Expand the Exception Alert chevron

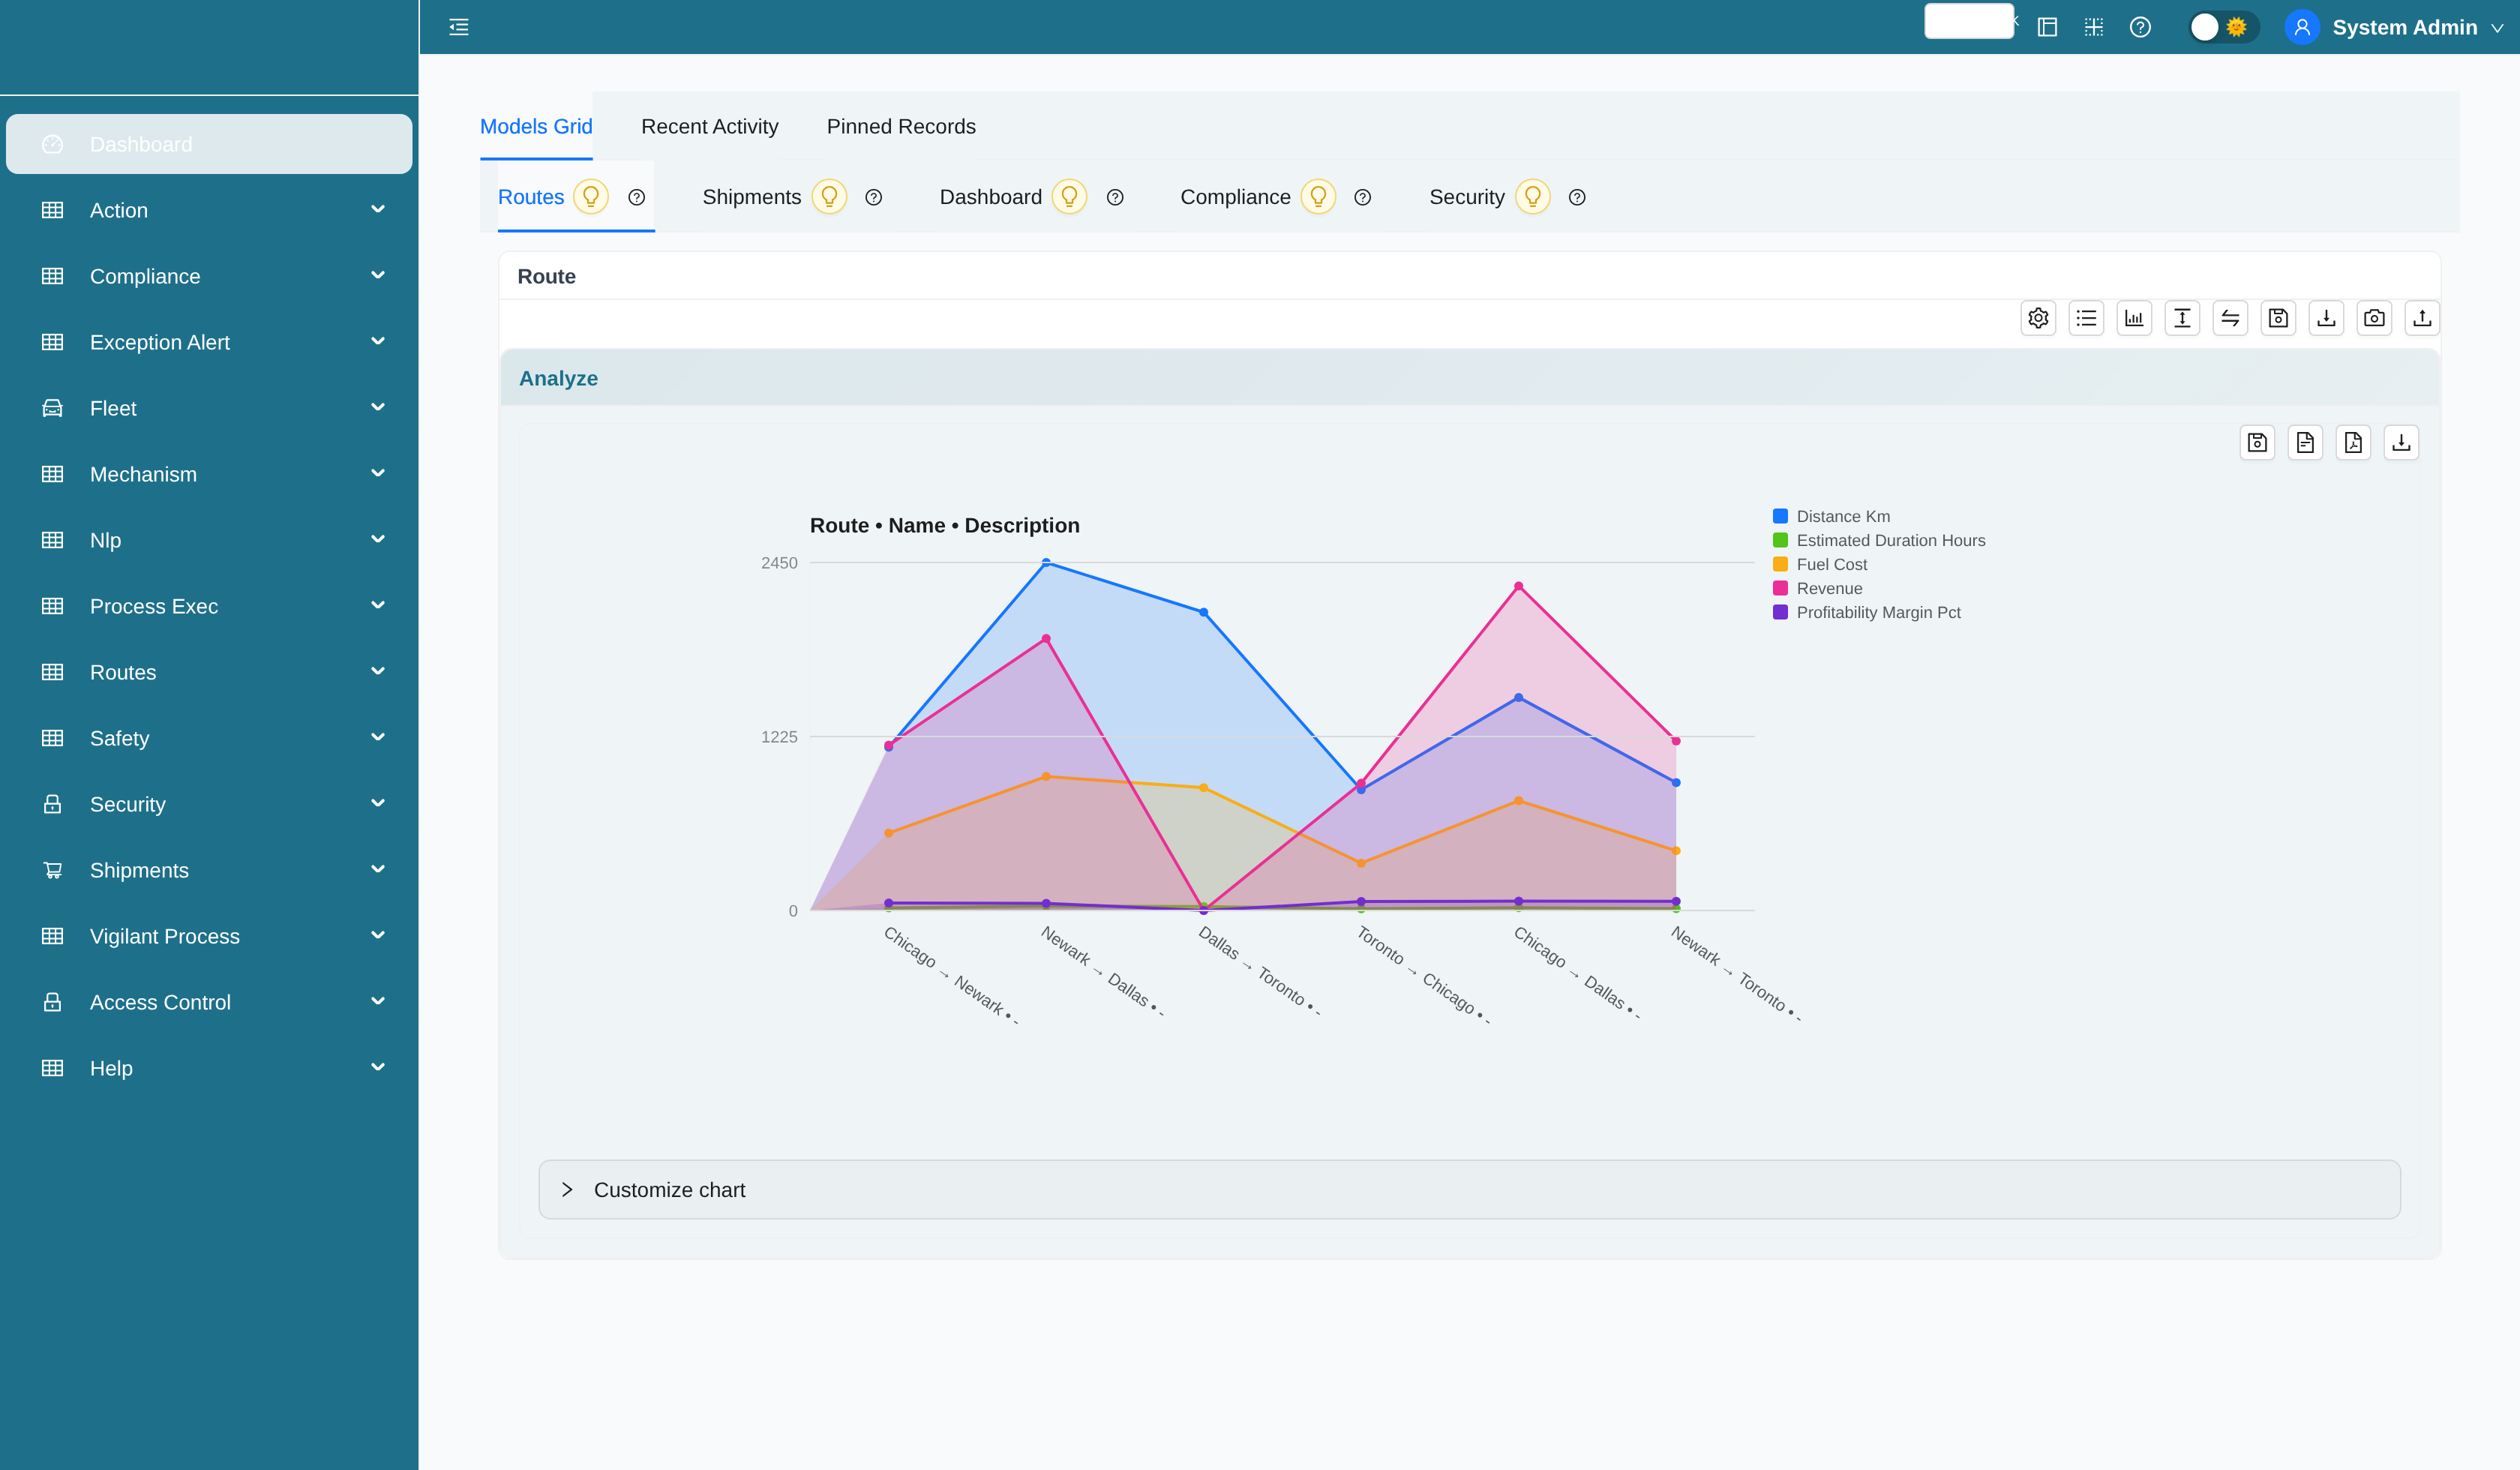(378, 341)
